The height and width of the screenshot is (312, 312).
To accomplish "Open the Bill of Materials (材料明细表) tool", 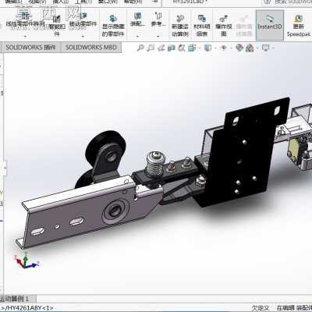I will pos(202,26).
